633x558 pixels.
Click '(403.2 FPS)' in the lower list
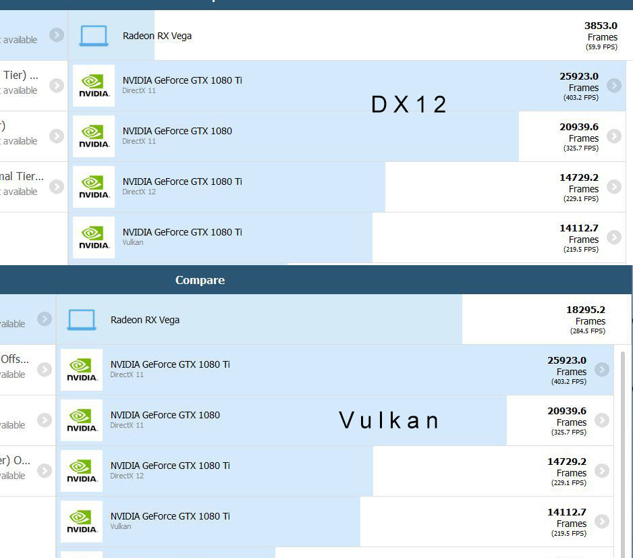[x=569, y=381]
